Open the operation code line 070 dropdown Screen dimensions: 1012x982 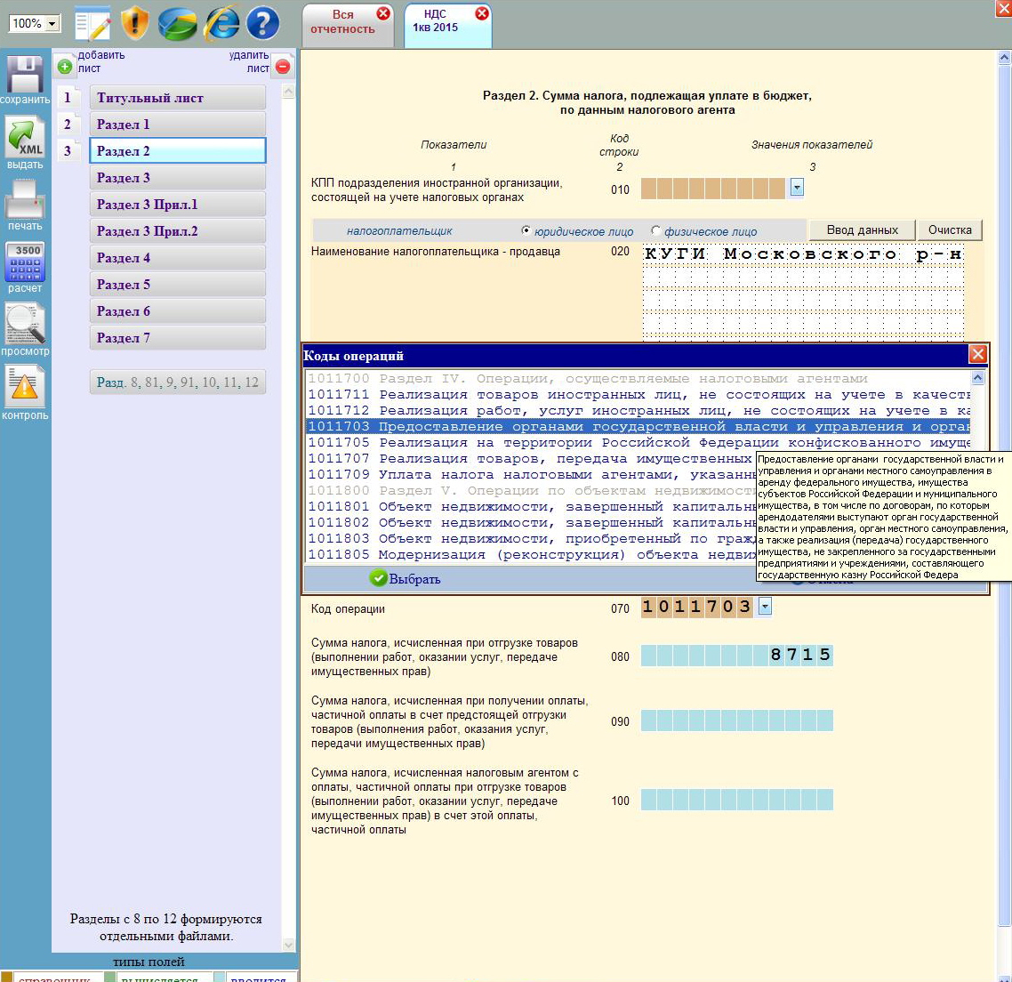click(765, 608)
